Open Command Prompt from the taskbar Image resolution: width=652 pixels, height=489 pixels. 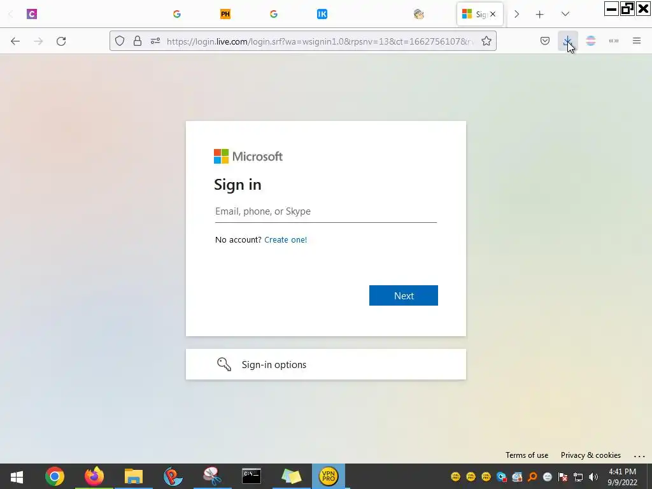(251, 476)
